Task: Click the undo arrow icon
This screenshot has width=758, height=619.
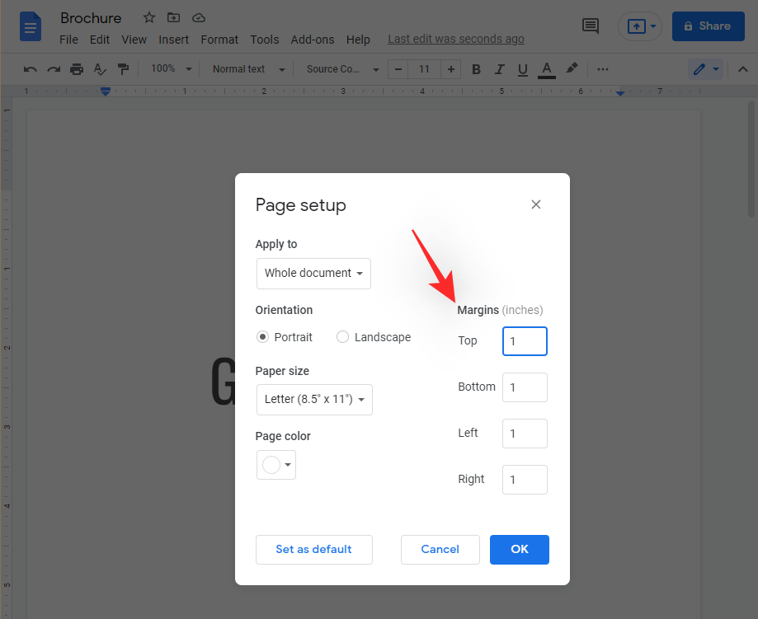Action: click(x=31, y=69)
